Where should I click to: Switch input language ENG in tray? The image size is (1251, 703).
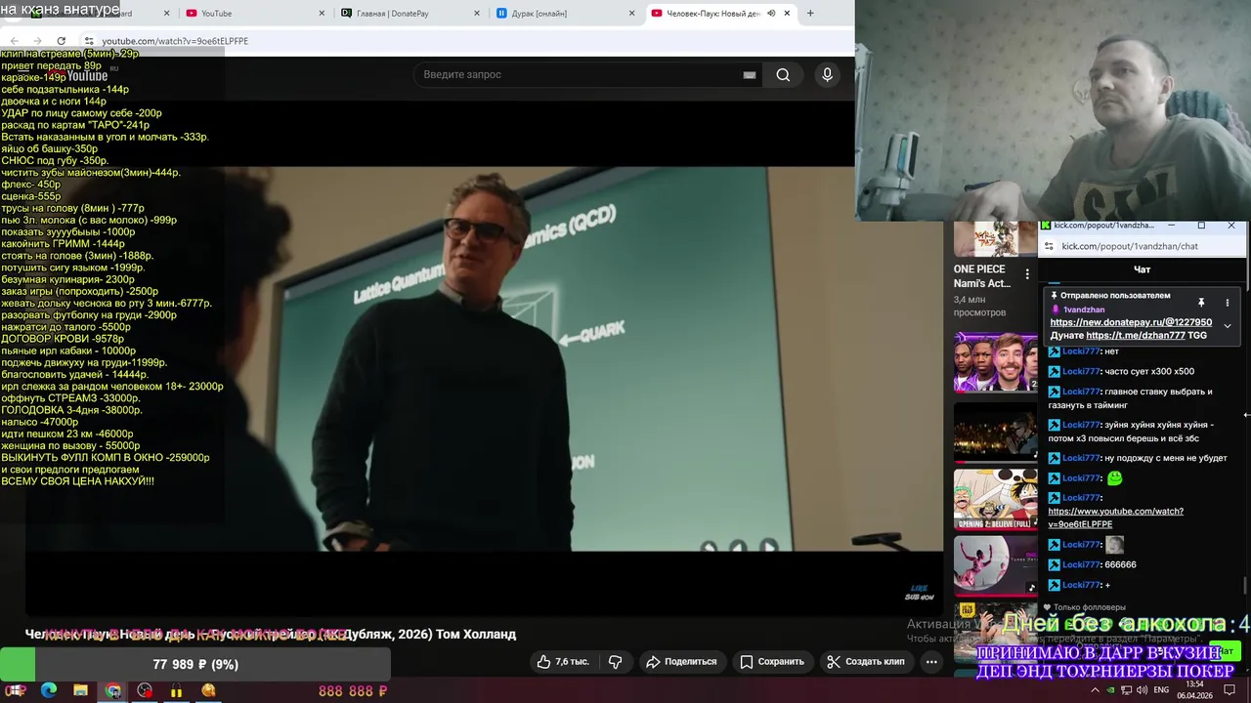[x=1161, y=690]
